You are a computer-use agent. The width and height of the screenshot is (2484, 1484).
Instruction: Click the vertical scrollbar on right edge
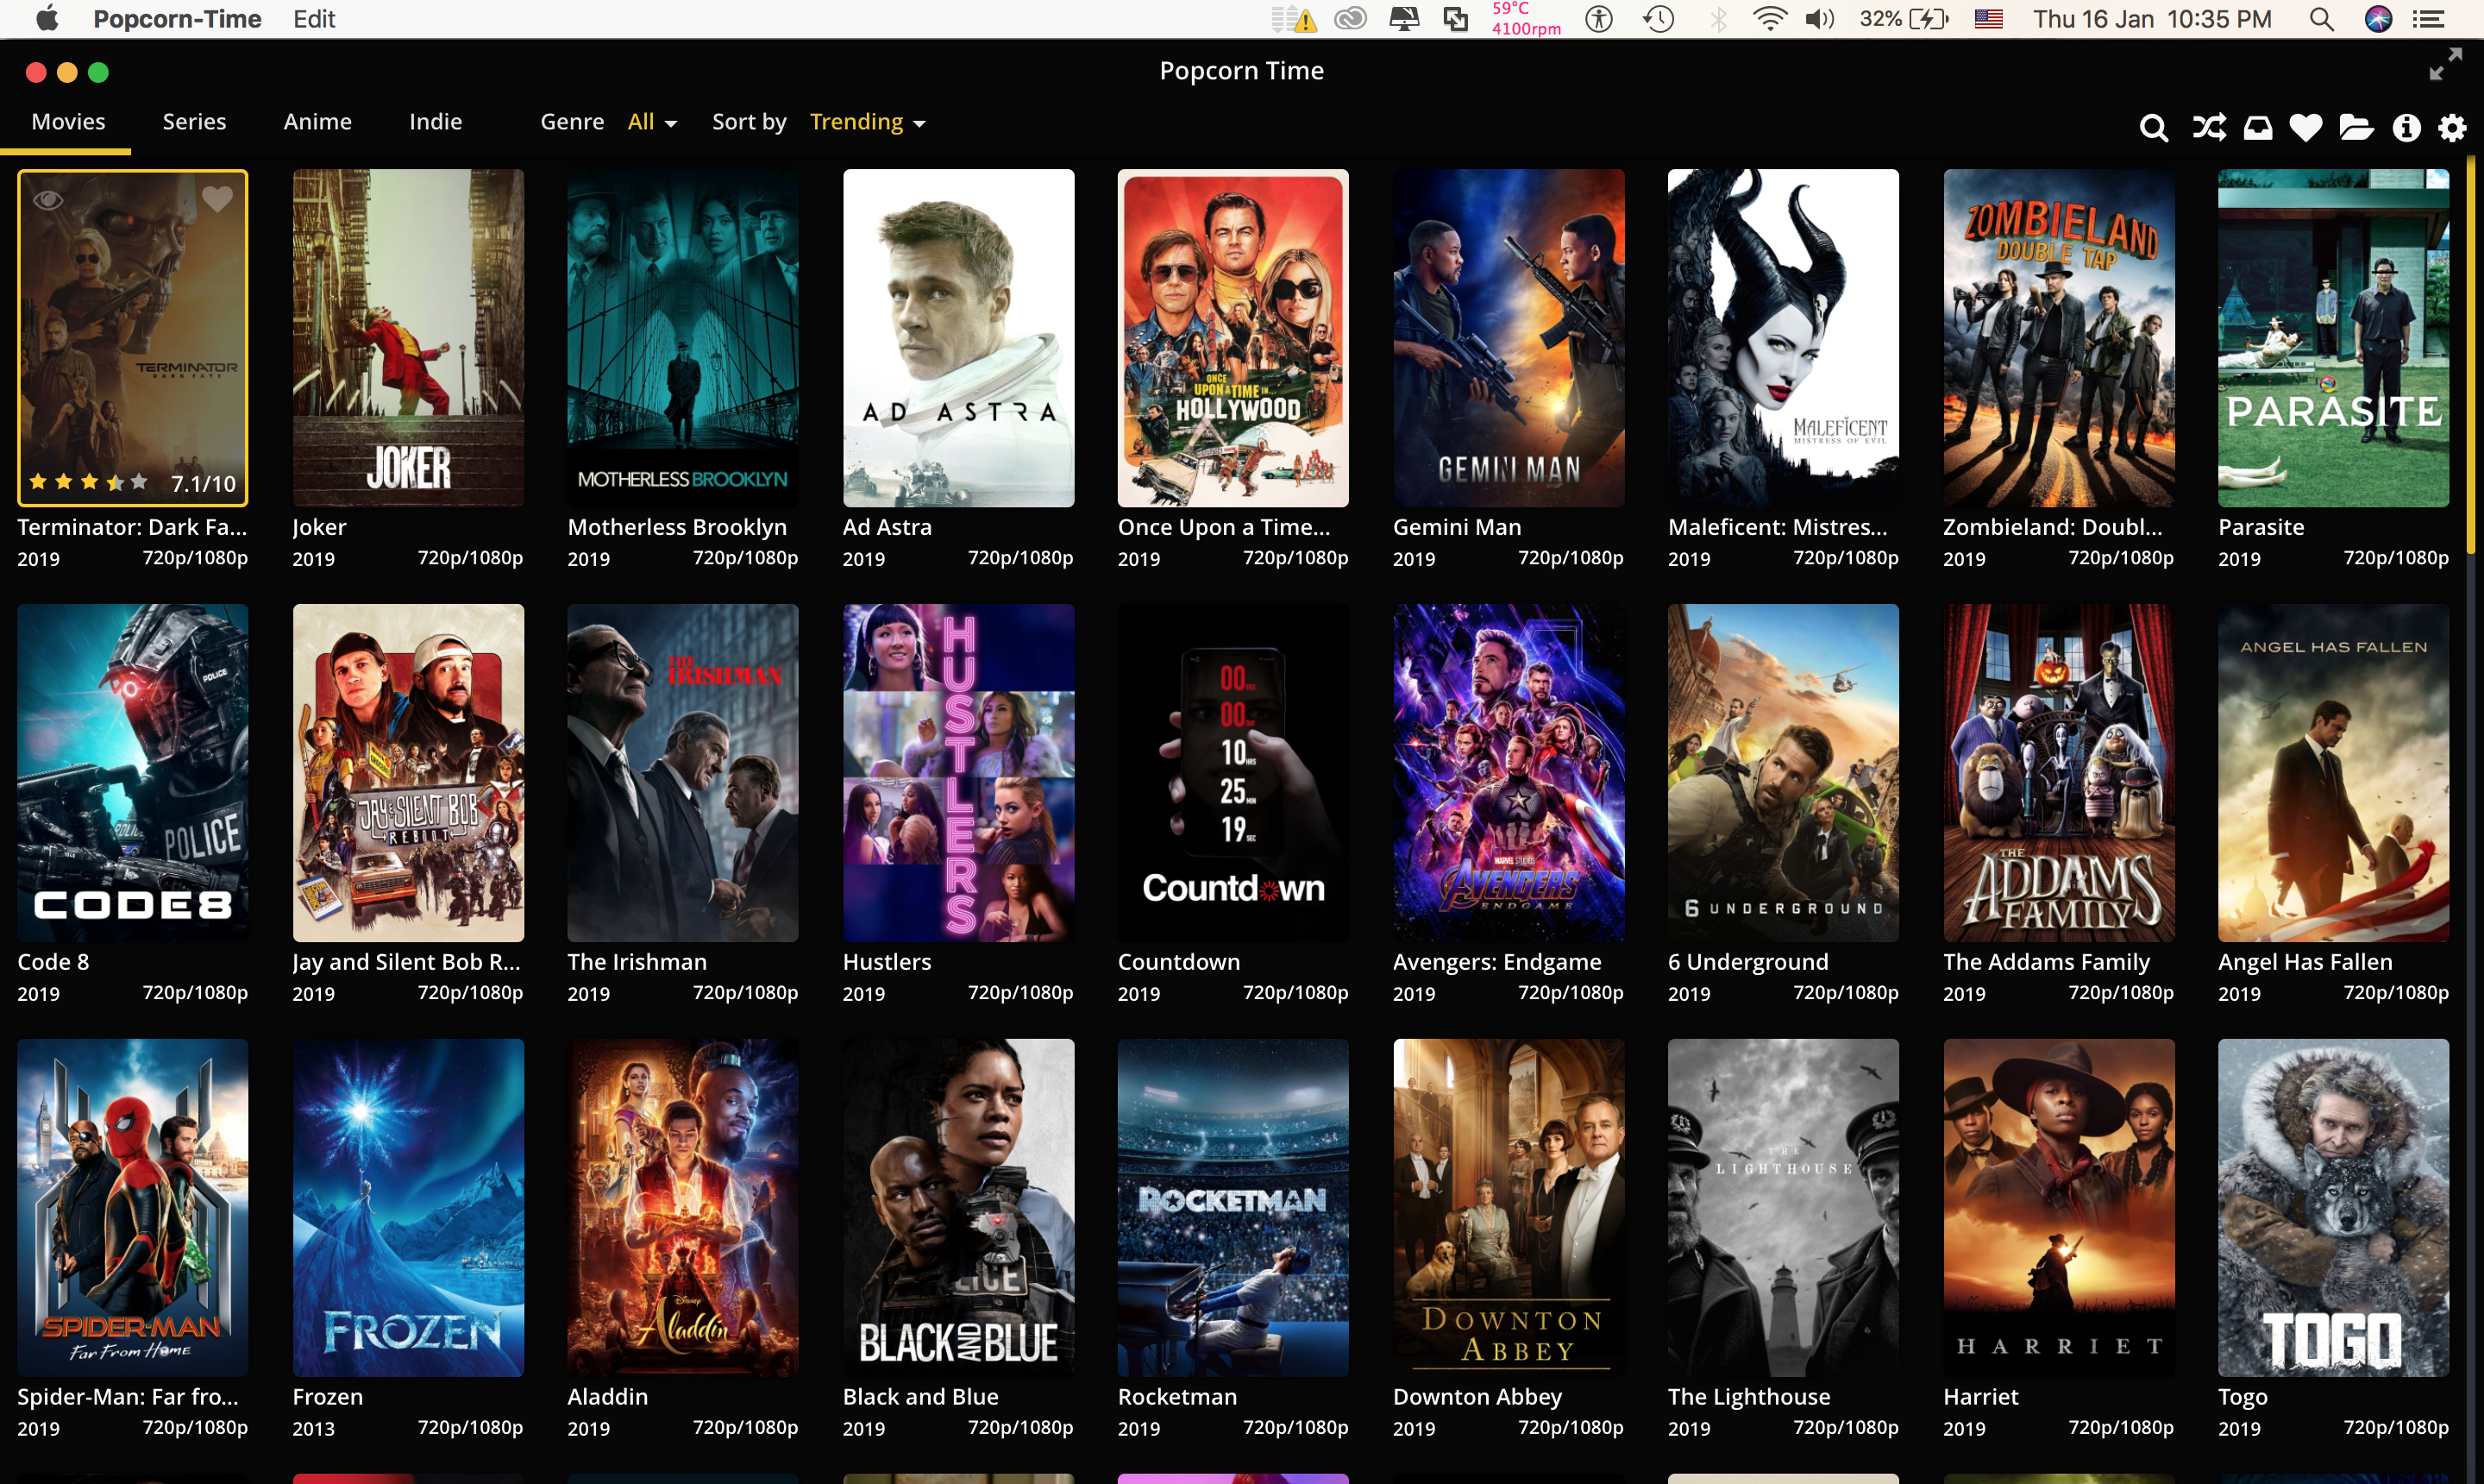[2470, 355]
